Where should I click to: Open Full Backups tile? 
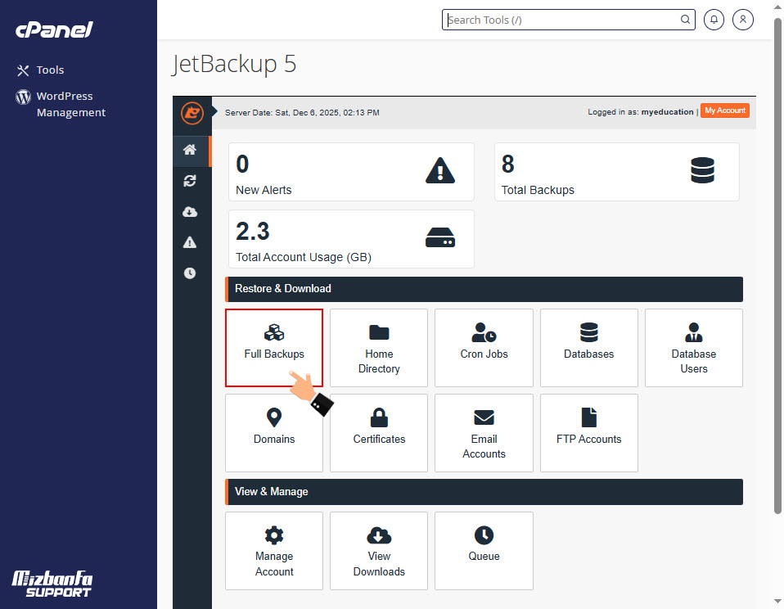point(274,347)
